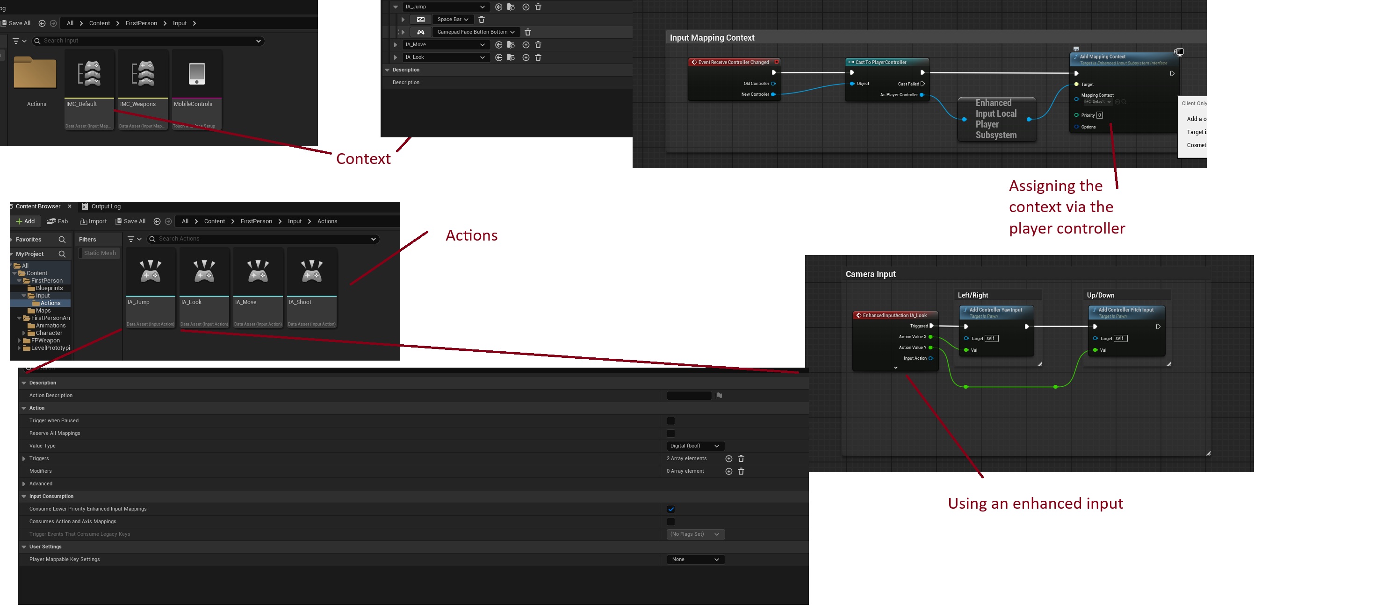Click the Add button in Content Browser
This screenshot has height=611, width=1398.
(x=25, y=221)
